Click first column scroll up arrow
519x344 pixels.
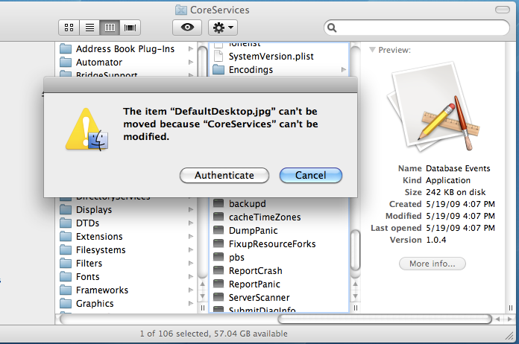click(x=203, y=284)
